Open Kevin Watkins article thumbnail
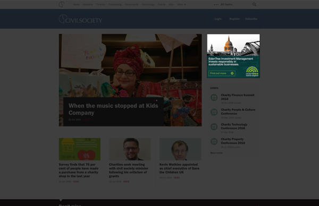Image resolution: width=319 pixels, height=206 pixels. click(180, 149)
